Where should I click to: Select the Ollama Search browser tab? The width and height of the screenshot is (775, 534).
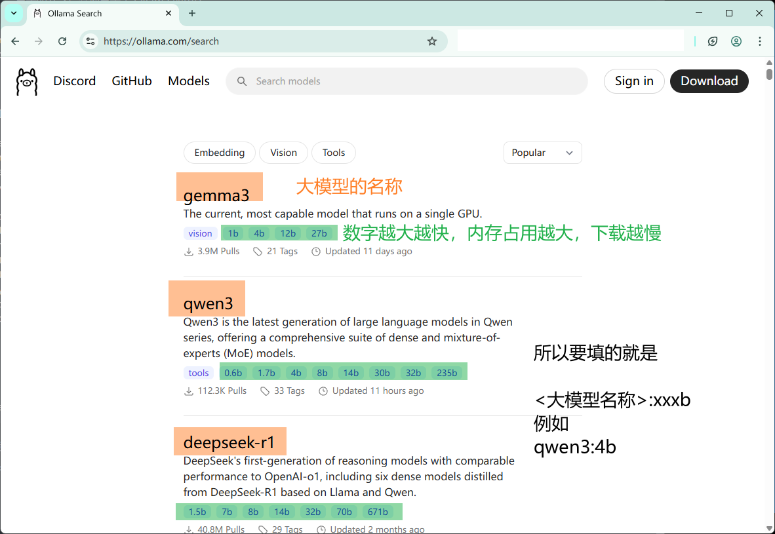[x=102, y=13]
